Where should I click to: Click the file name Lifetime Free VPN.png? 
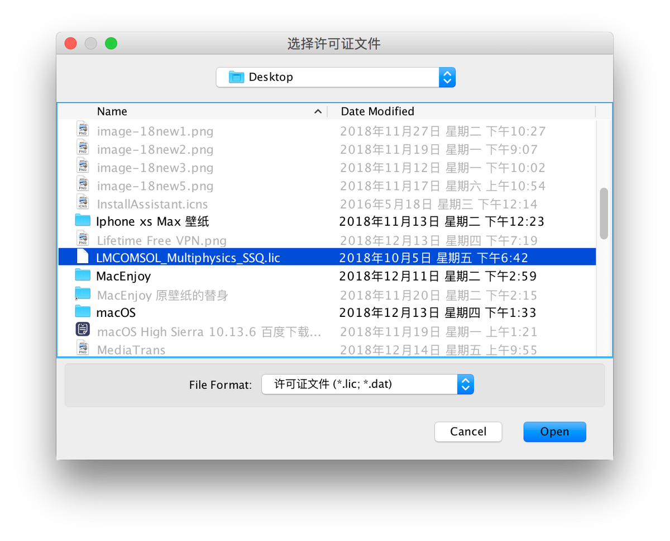click(x=162, y=241)
